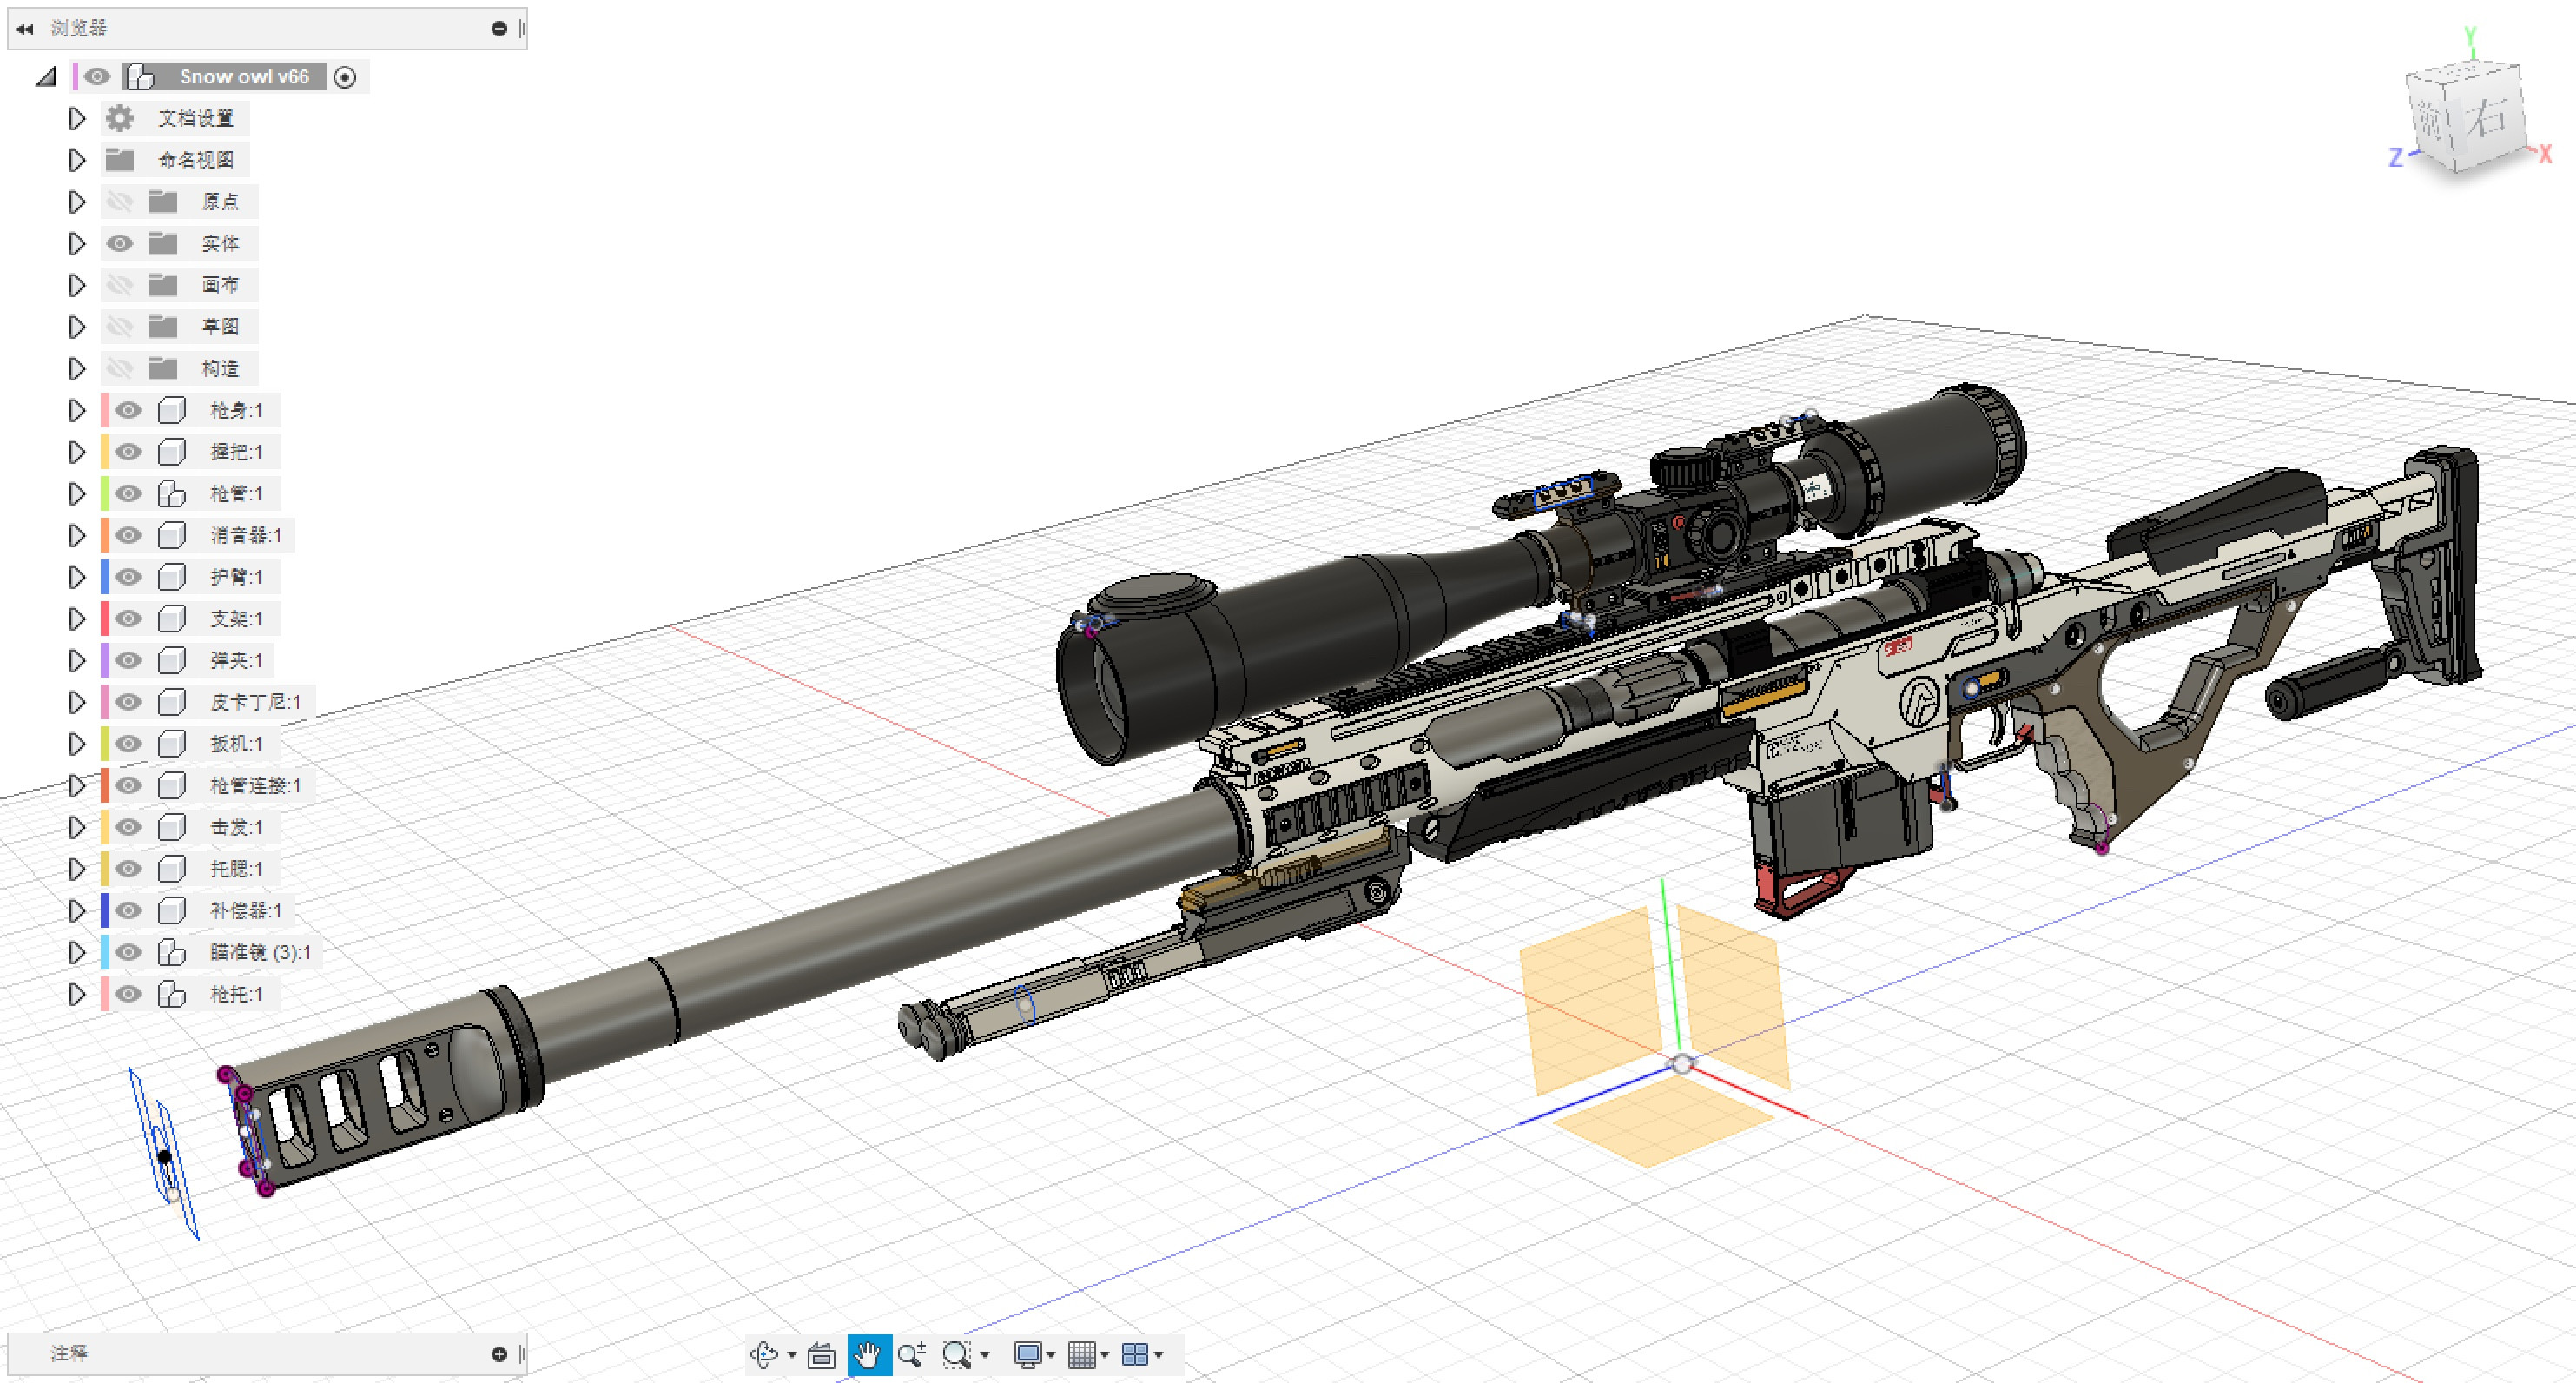The width and height of the screenshot is (2576, 1383).
Task: Expand the 皮卡丁尼:1 component
Action: pos(77,702)
